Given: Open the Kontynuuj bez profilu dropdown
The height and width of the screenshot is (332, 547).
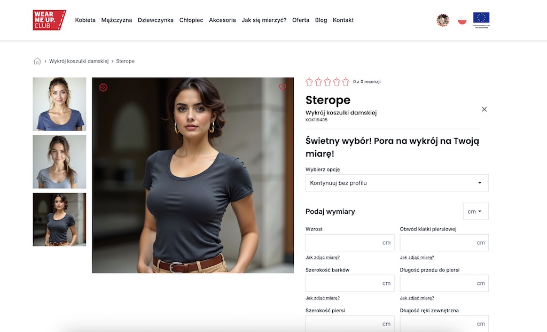Looking at the screenshot, I should (x=397, y=183).
